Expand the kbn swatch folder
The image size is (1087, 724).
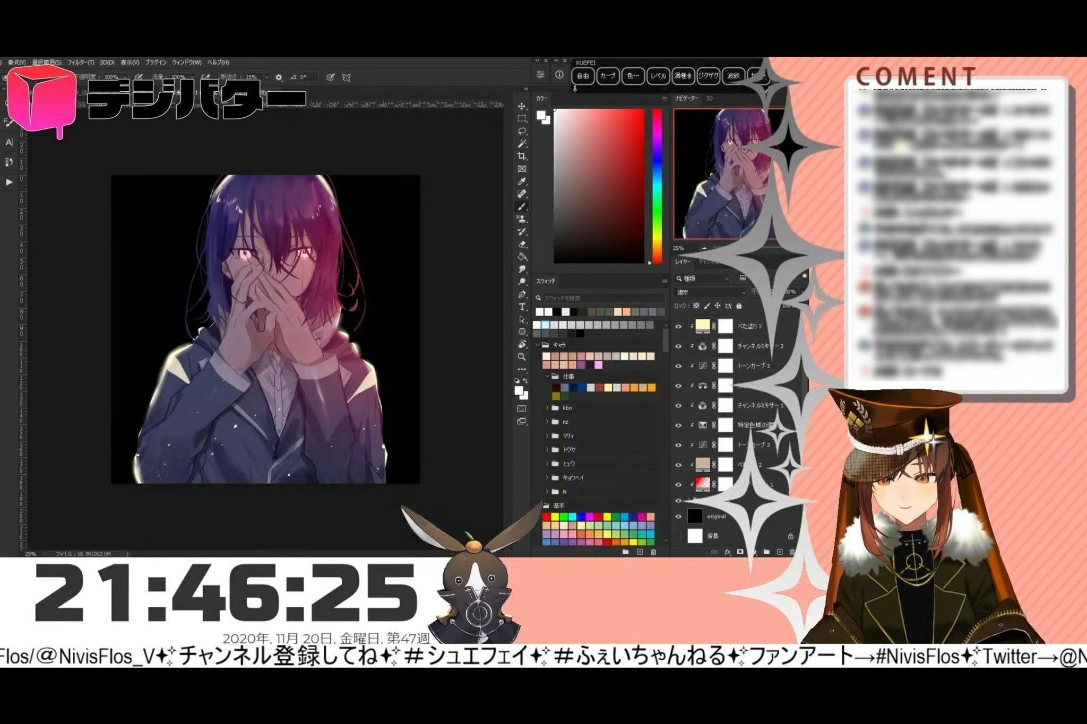(x=547, y=408)
